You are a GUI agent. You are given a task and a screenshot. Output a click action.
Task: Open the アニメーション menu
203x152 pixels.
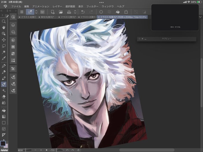pos(41,6)
